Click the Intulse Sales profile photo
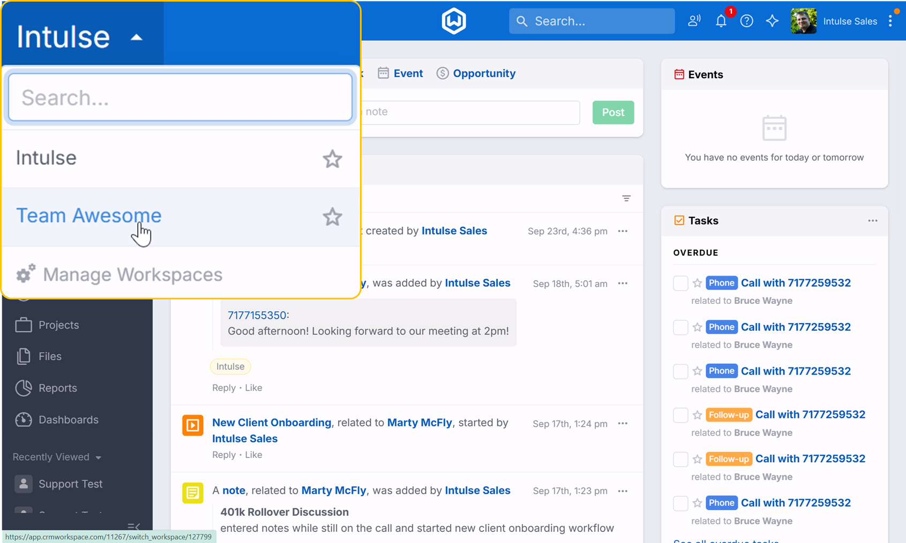 pyautogui.click(x=804, y=21)
